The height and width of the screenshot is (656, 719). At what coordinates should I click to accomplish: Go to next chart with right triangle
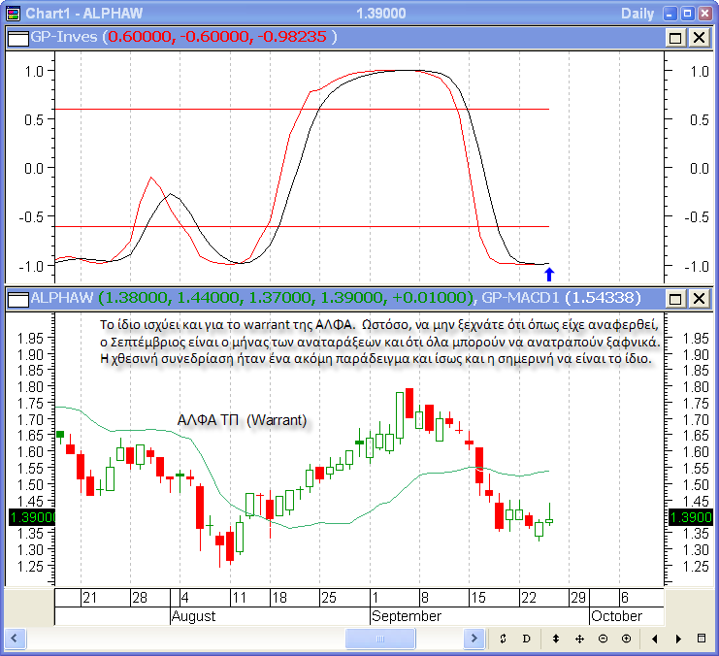pyautogui.click(x=677, y=639)
